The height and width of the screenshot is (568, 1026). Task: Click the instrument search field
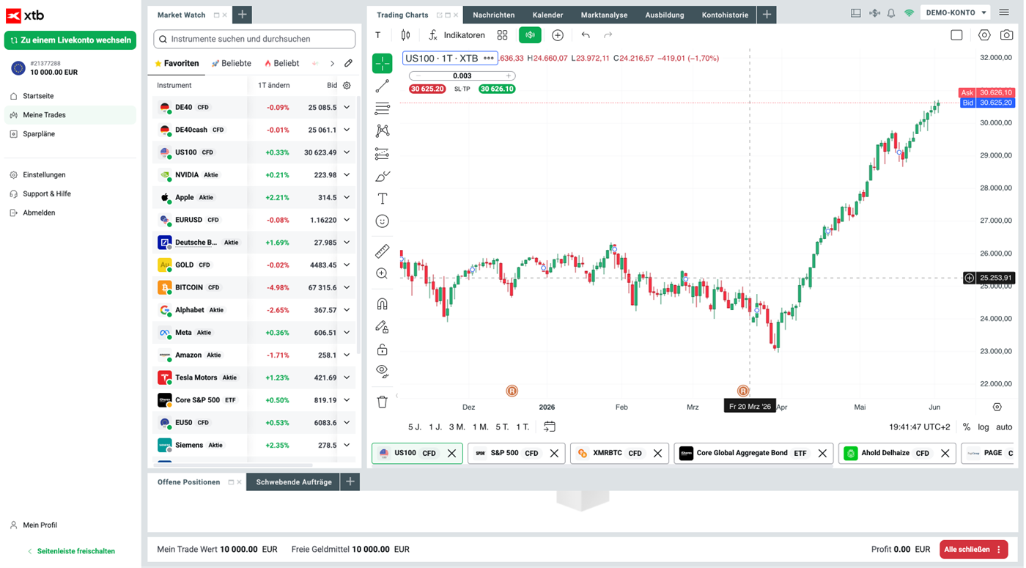[x=254, y=39]
